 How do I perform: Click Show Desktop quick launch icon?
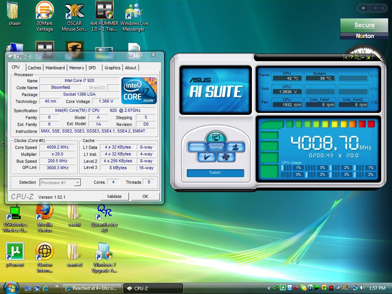pyautogui.click(x=28, y=288)
